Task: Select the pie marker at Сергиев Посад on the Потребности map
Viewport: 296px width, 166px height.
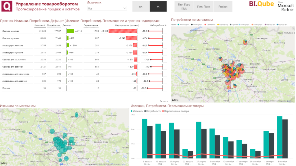Action: click(245, 42)
